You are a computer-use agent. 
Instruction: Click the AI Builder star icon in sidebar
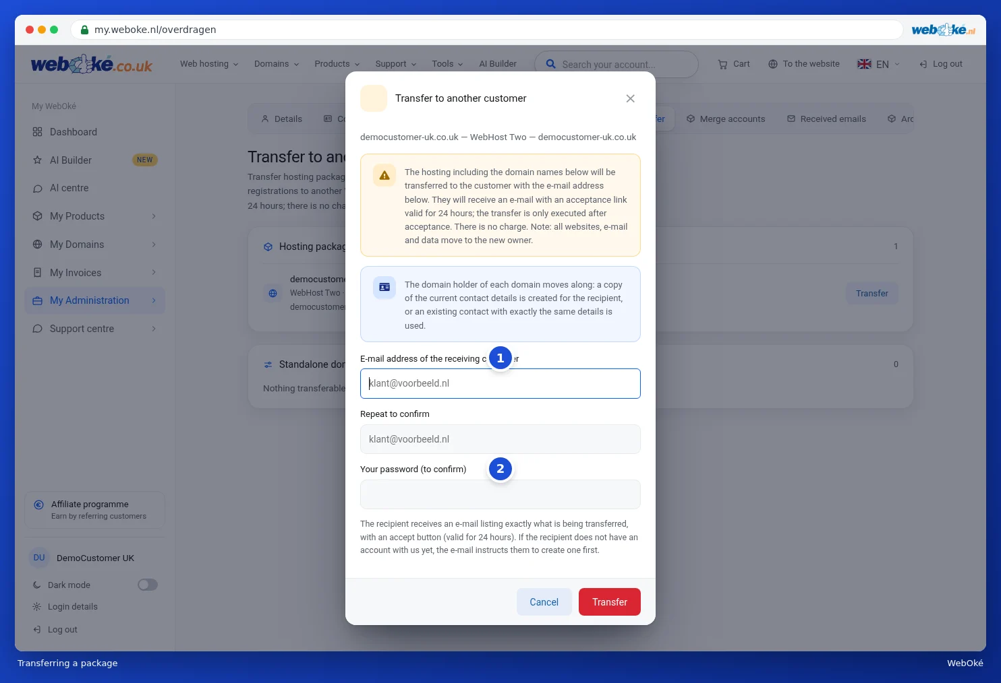(x=37, y=160)
